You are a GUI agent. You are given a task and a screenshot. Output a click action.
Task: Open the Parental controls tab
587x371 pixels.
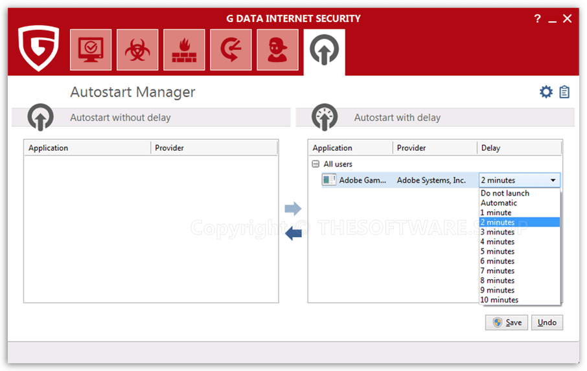tap(278, 49)
